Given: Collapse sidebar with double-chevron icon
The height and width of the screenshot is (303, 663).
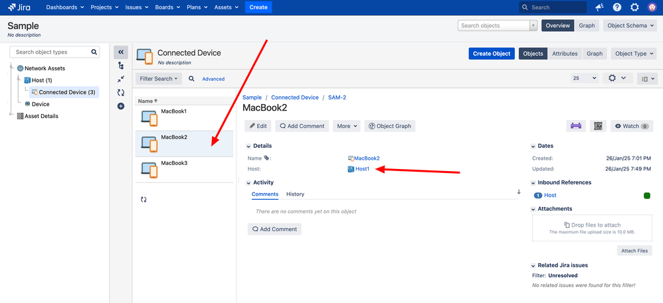Looking at the screenshot, I should 121,52.
